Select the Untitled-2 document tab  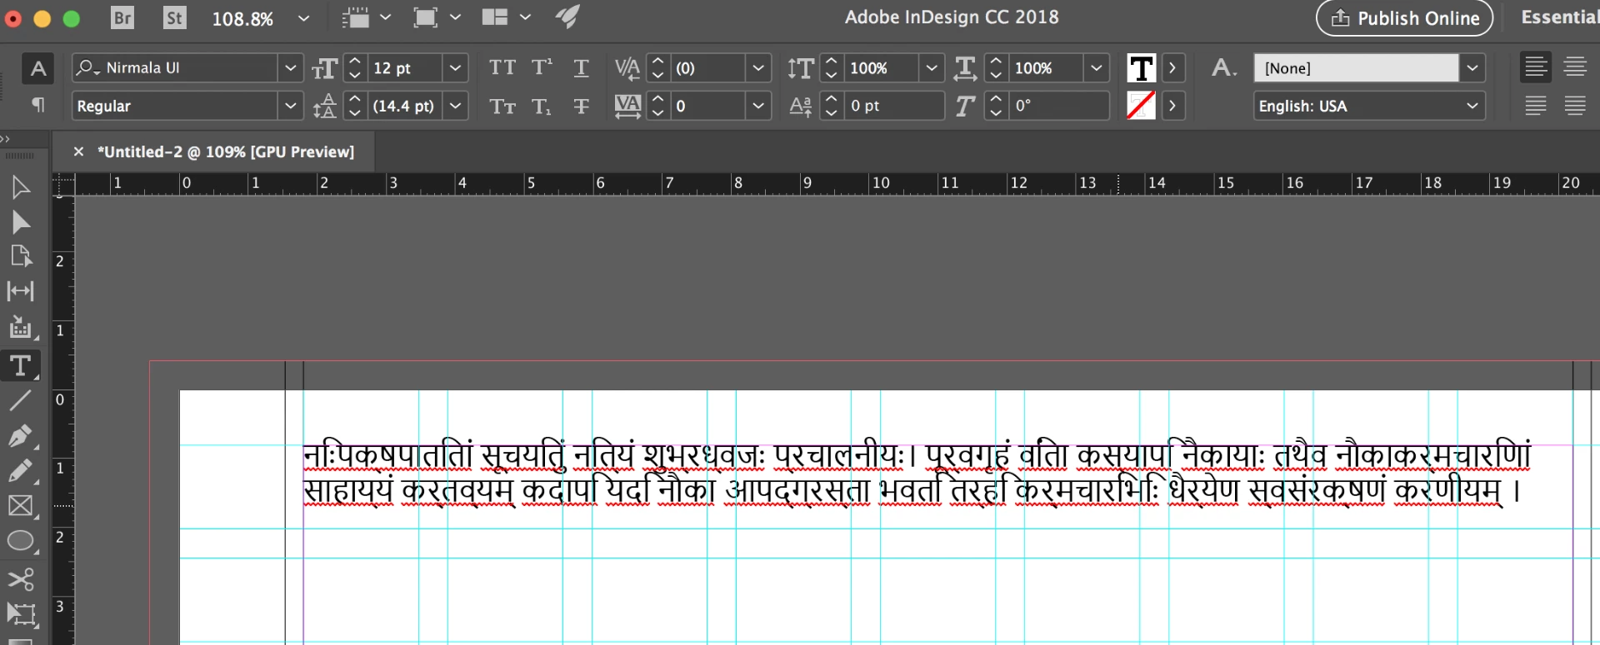coord(226,151)
